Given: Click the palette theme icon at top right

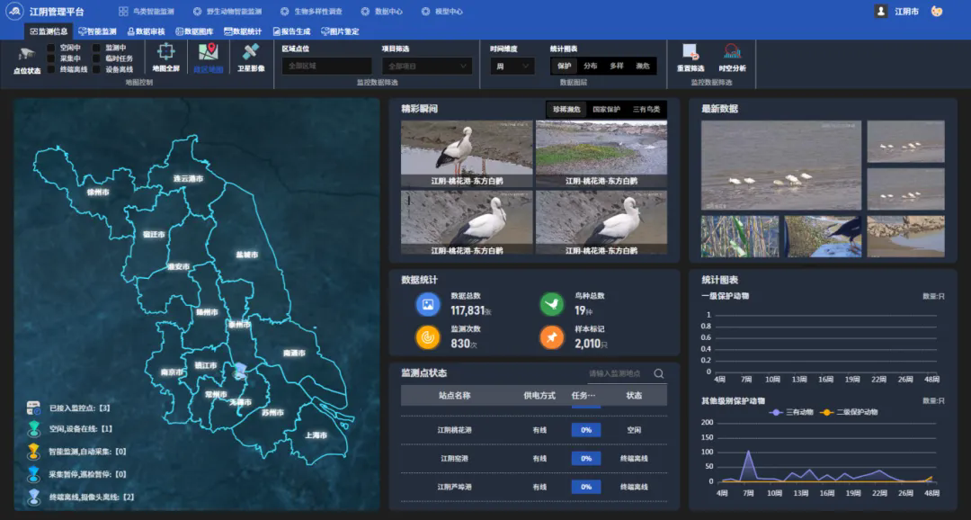Looking at the screenshot, I should coord(937,12).
